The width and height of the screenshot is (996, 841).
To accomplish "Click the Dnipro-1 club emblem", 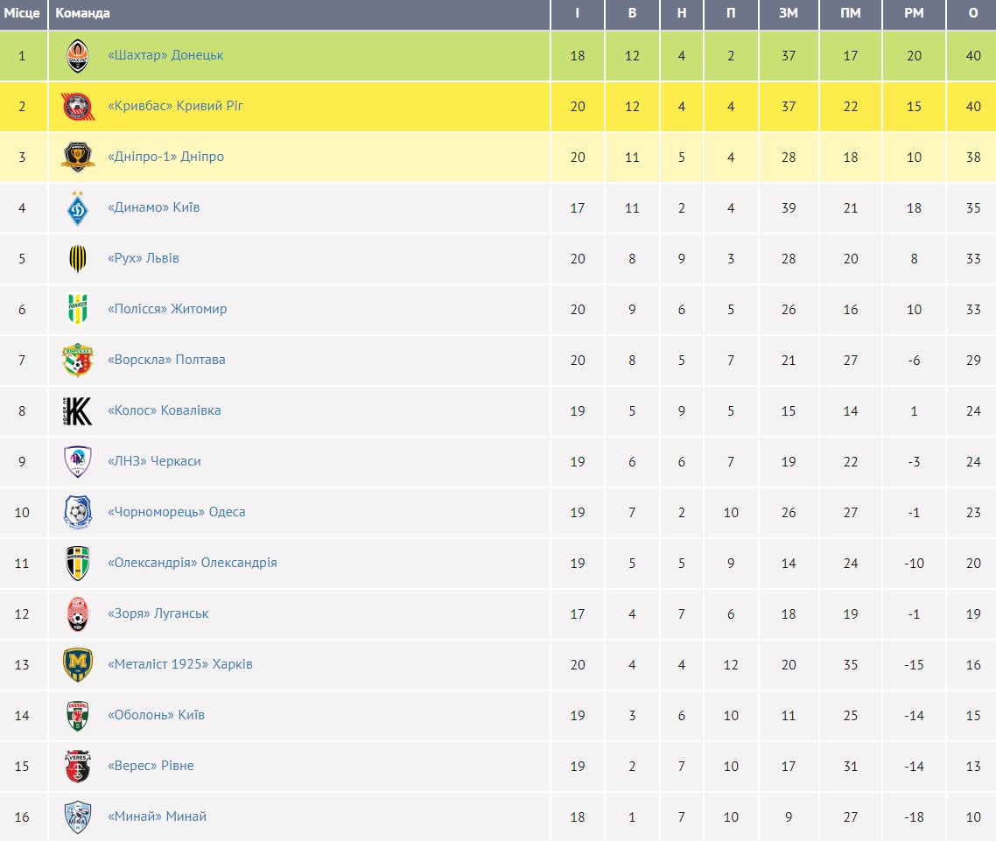I will click(78, 158).
